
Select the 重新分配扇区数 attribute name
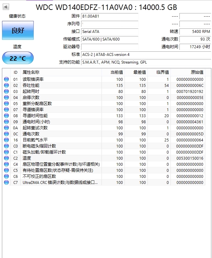point(37,104)
